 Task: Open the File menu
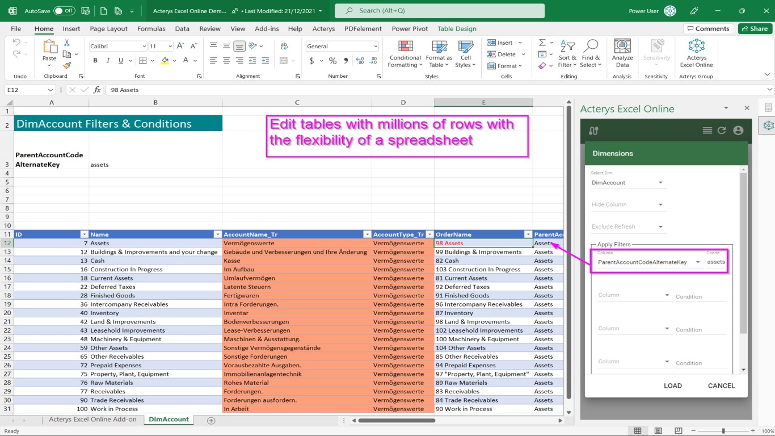click(16, 28)
